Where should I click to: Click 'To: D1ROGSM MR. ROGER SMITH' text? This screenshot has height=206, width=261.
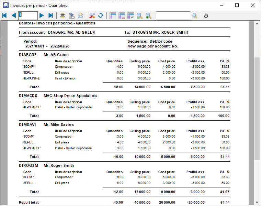pyautogui.click(x=156, y=33)
